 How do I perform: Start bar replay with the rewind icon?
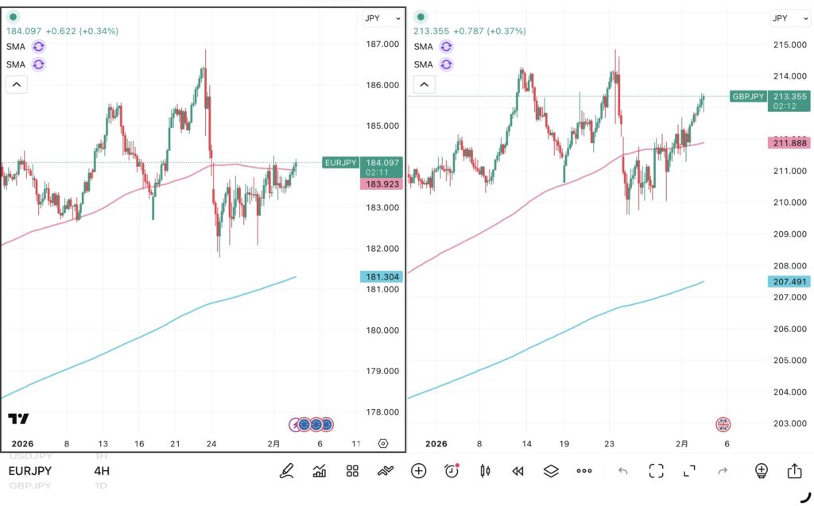[x=517, y=471]
